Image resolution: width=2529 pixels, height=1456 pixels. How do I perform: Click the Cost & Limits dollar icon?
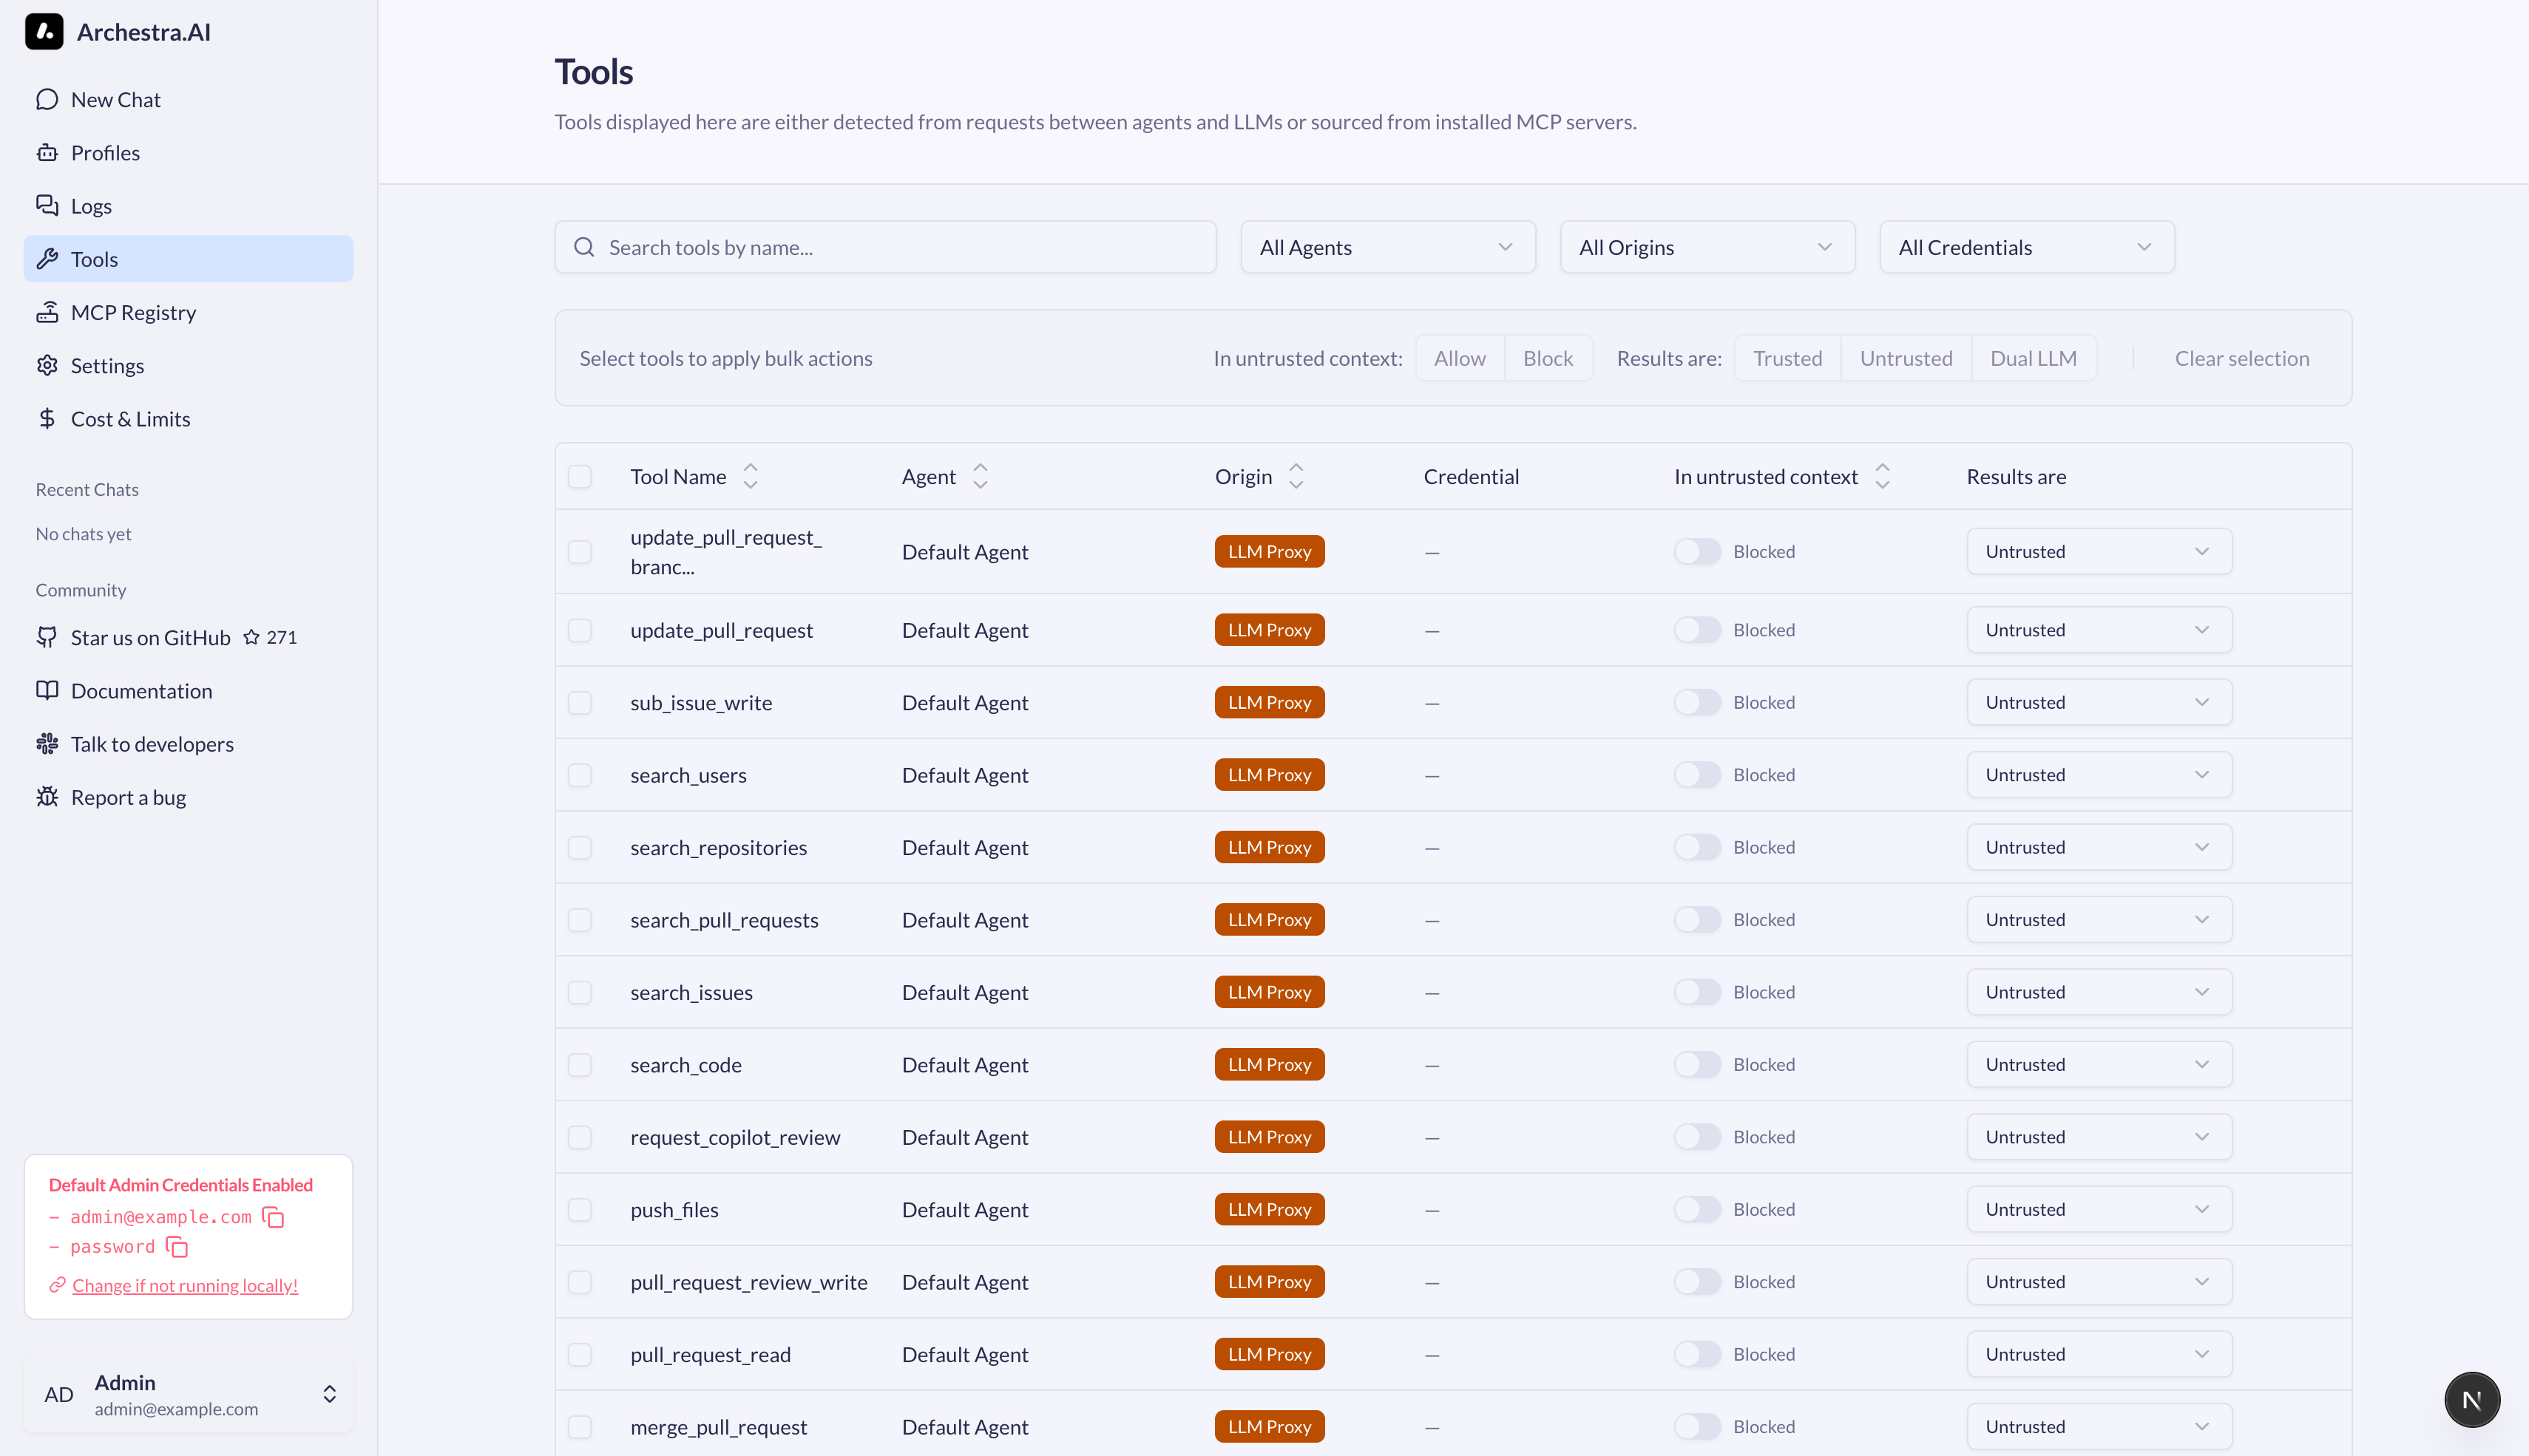(47, 418)
